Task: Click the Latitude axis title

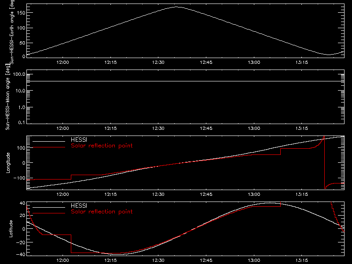Action: [11, 228]
